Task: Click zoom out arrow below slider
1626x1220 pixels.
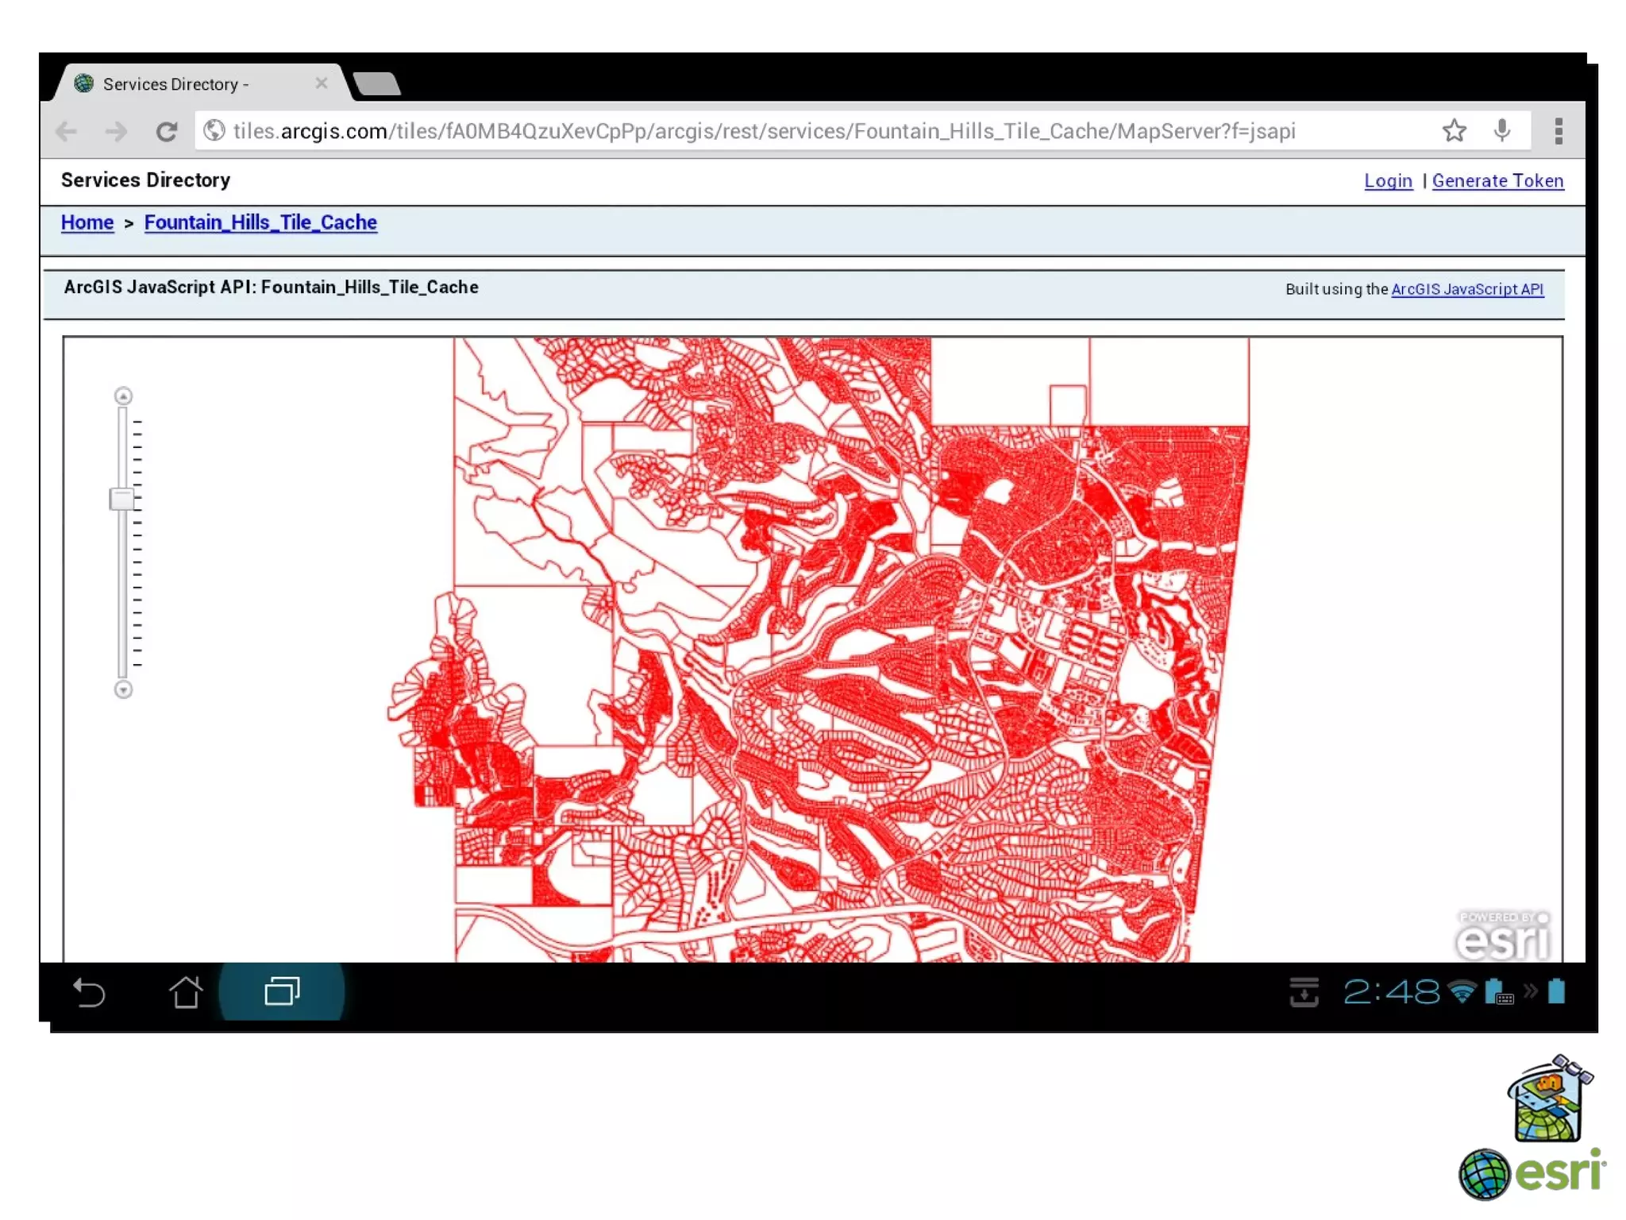Action: click(x=123, y=689)
